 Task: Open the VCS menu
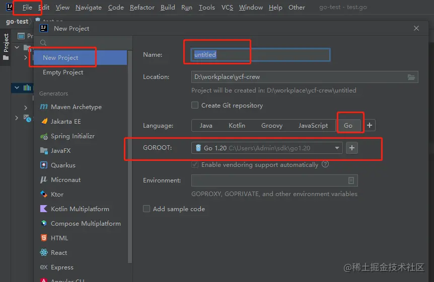click(227, 8)
